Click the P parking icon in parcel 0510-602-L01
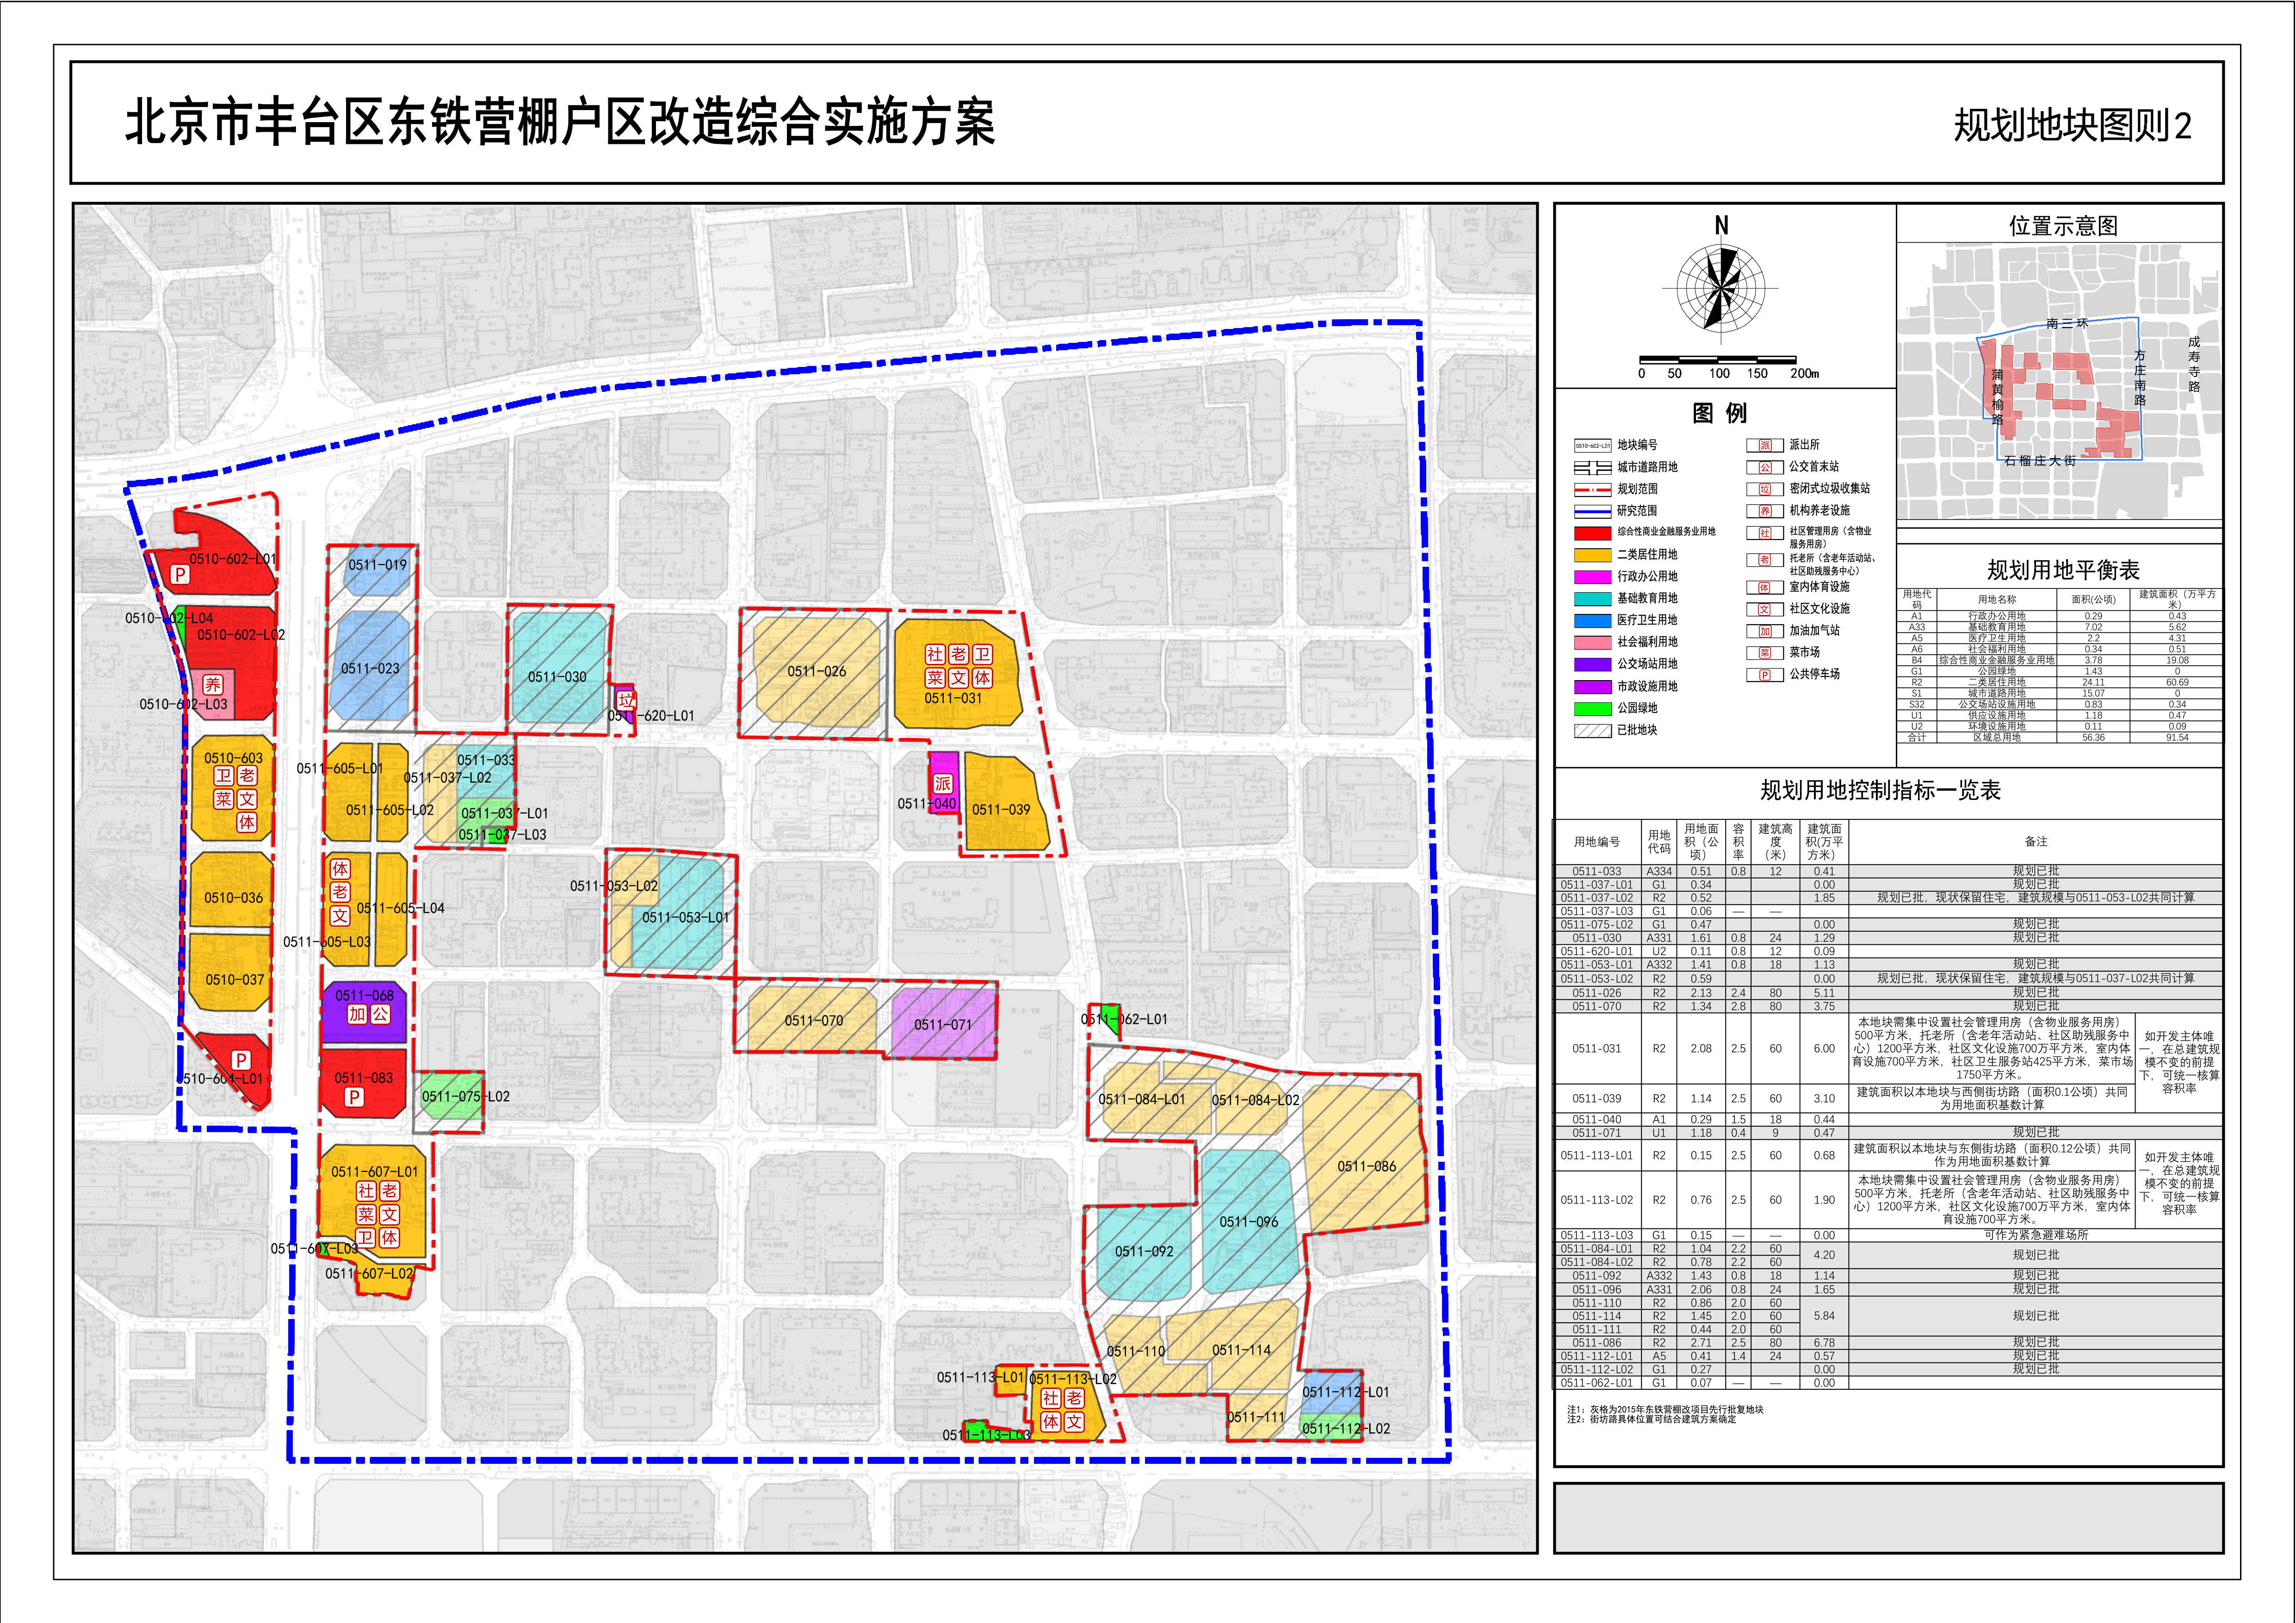This screenshot has width=2296, height=1623. pos(179,574)
